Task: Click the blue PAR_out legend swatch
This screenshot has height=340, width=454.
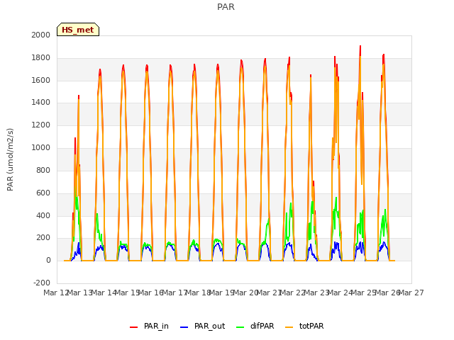Action: pos(184,327)
